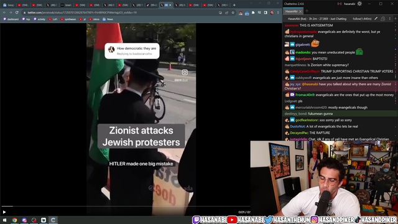Click the @hasanabi mention in chat
398x224 pixels.
pos(310,84)
